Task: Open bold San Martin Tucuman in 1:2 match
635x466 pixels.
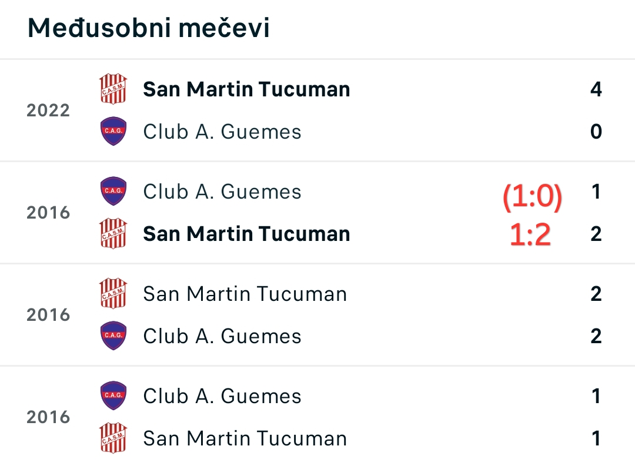Action: (x=246, y=234)
